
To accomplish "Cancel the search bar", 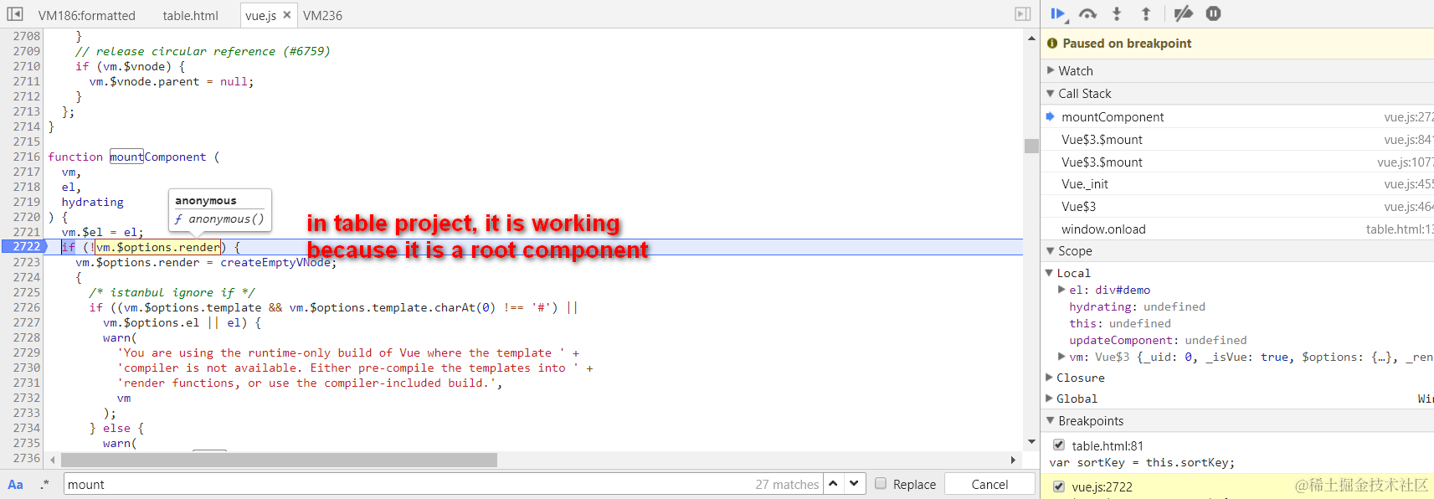I will click(989, 484).
